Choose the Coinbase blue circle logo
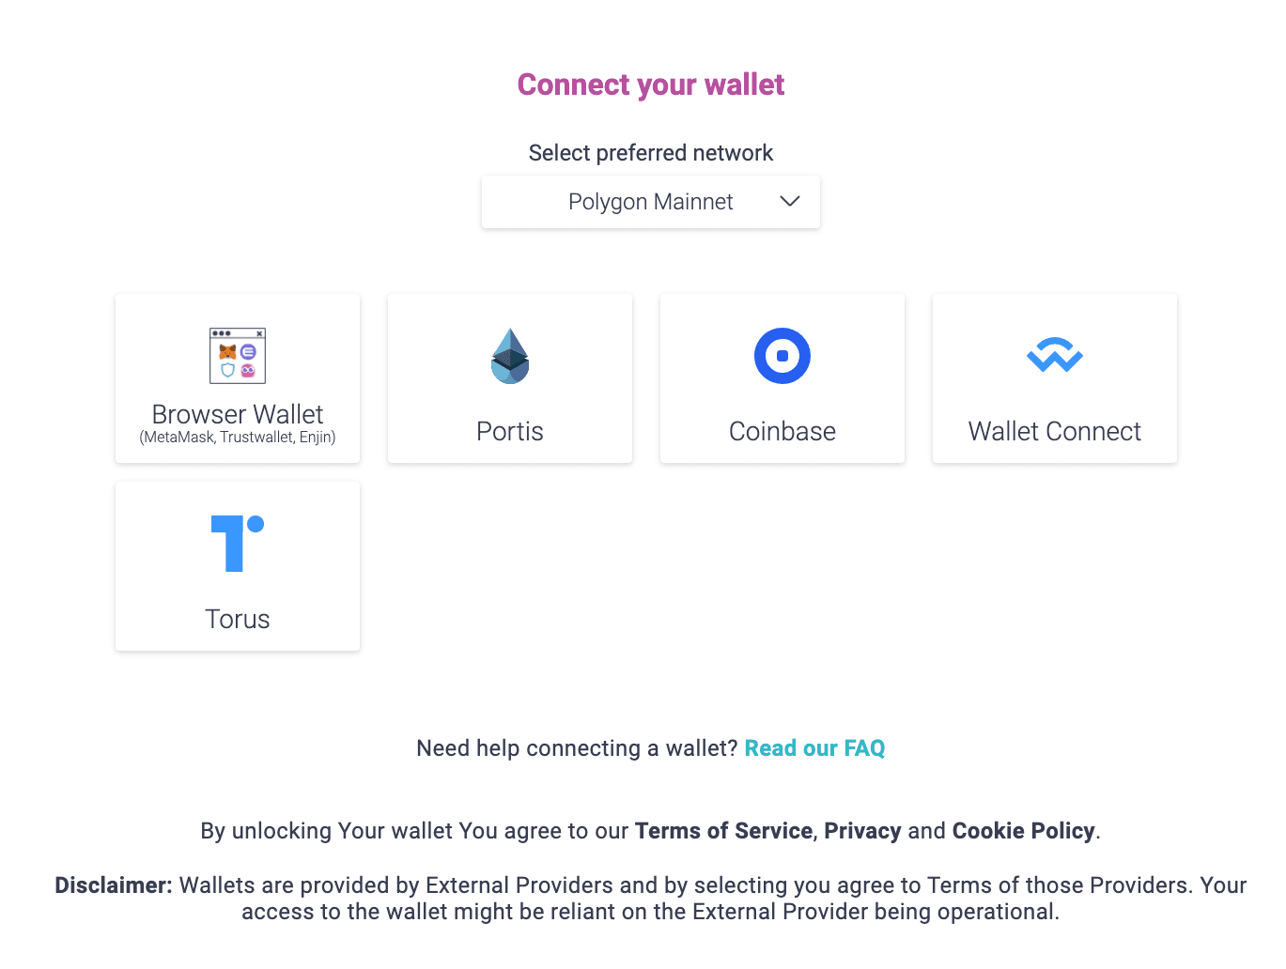The width and height of the screenshot is (1286, 969). click(x=782, y=356)
